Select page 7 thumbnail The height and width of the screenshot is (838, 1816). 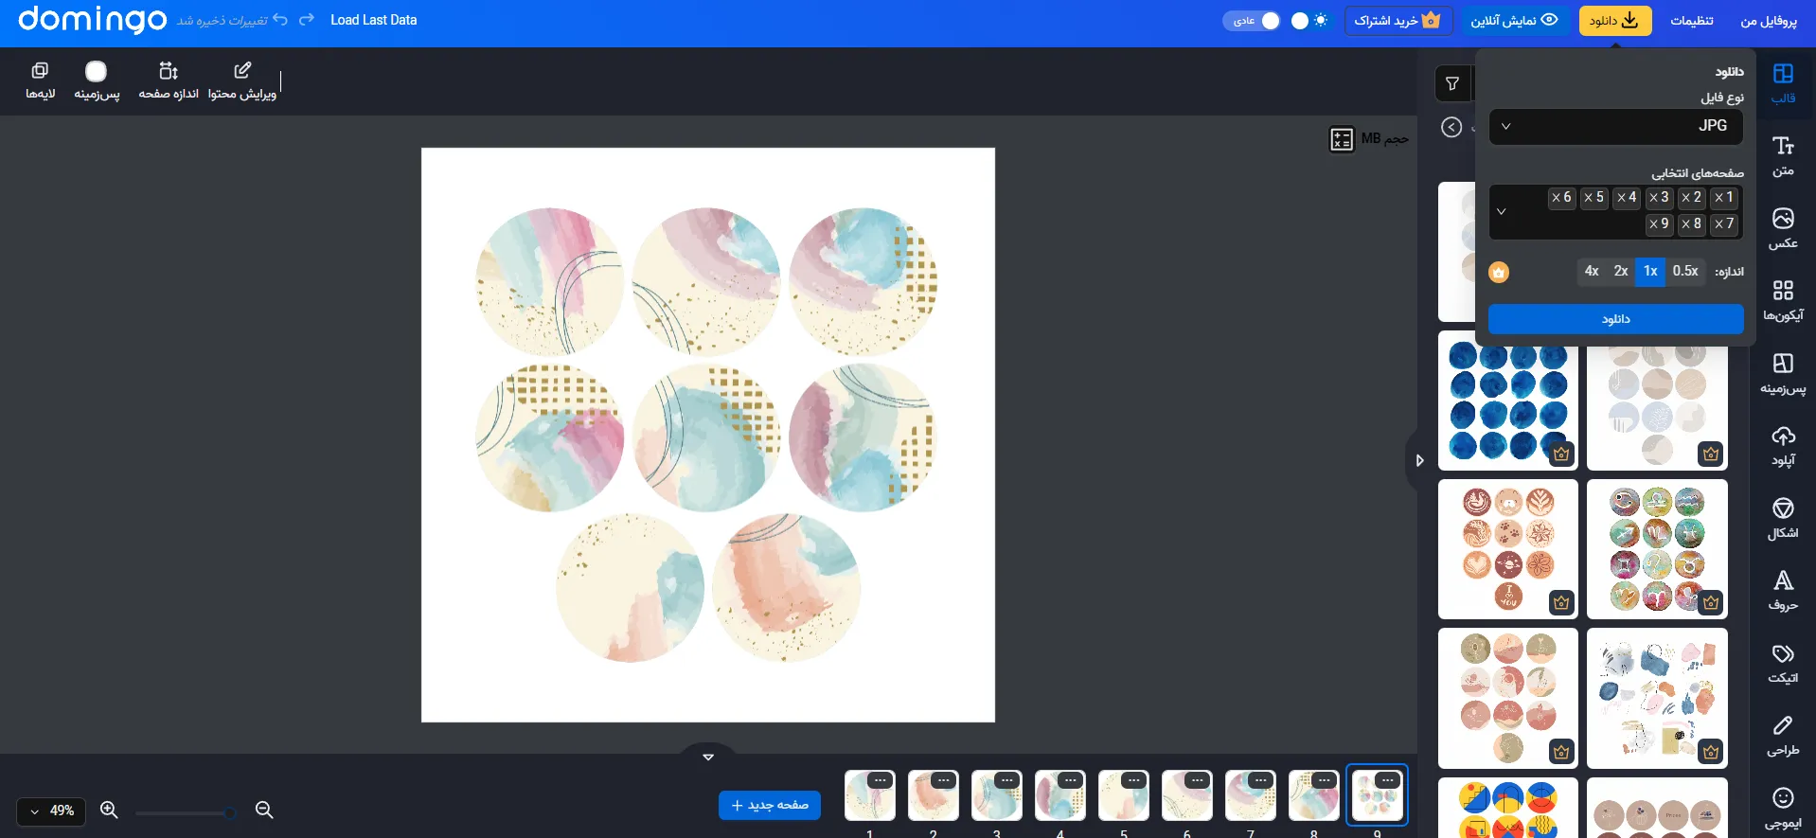(1250, 794)
